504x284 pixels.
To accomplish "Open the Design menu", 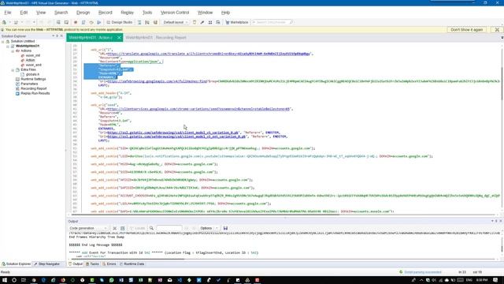I will click(83, 13).
